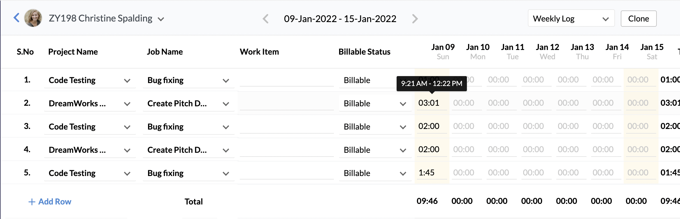
Task: Click row 5 Jan 09 hours field showing 1:45
Action: coord(431,173)
